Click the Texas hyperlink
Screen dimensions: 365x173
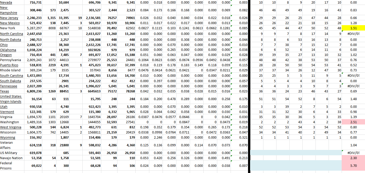pos(4,91)
